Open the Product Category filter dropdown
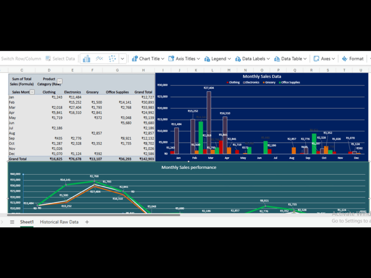The image size is (371, 278). click(x=60, y=81)
